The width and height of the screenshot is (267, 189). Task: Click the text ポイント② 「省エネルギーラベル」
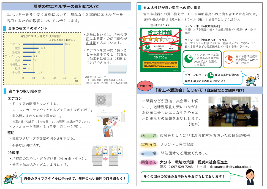(x=206, y=40)
